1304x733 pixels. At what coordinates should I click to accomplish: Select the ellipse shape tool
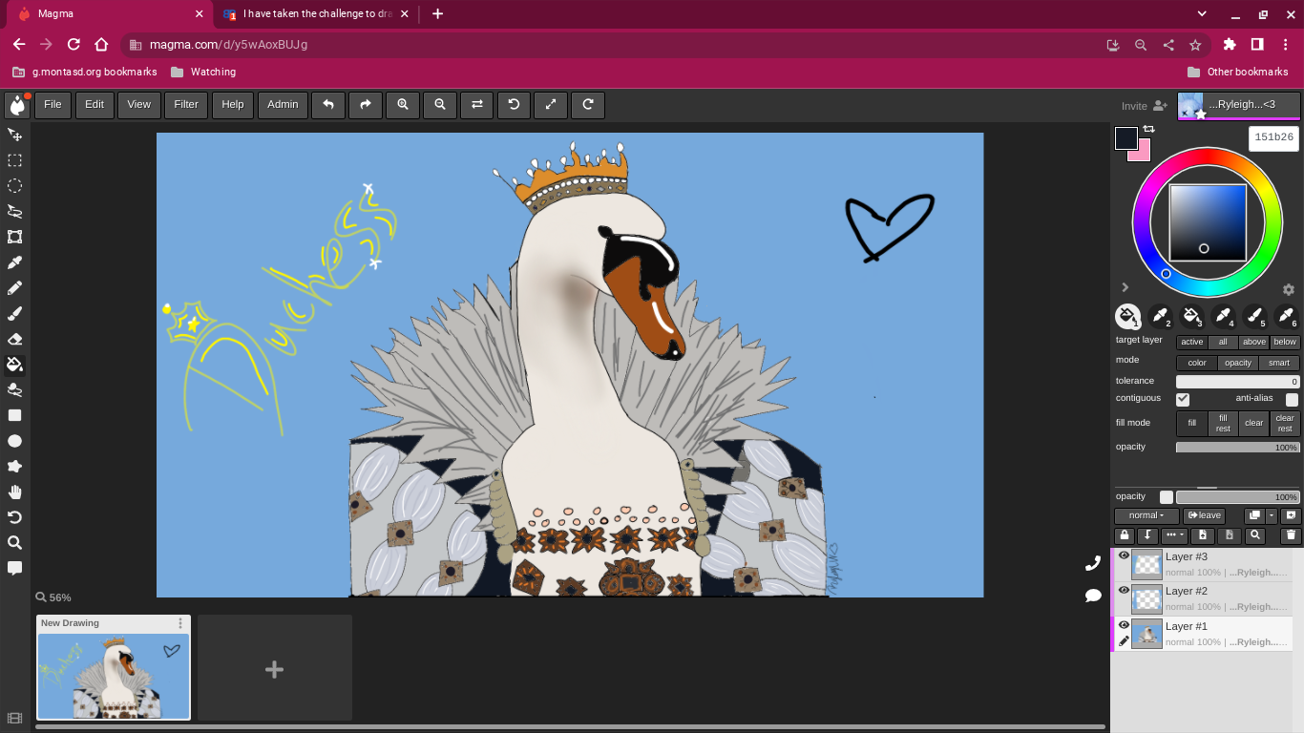pos(14,441)
